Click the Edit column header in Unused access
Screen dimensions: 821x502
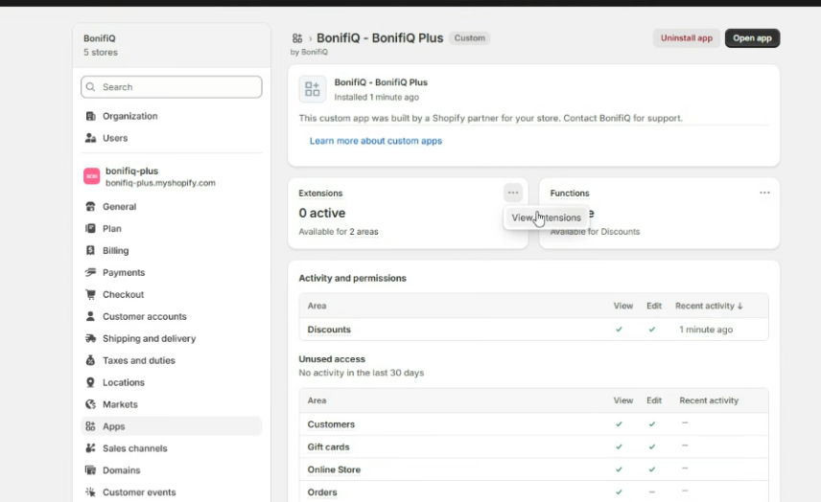[654, 400]
